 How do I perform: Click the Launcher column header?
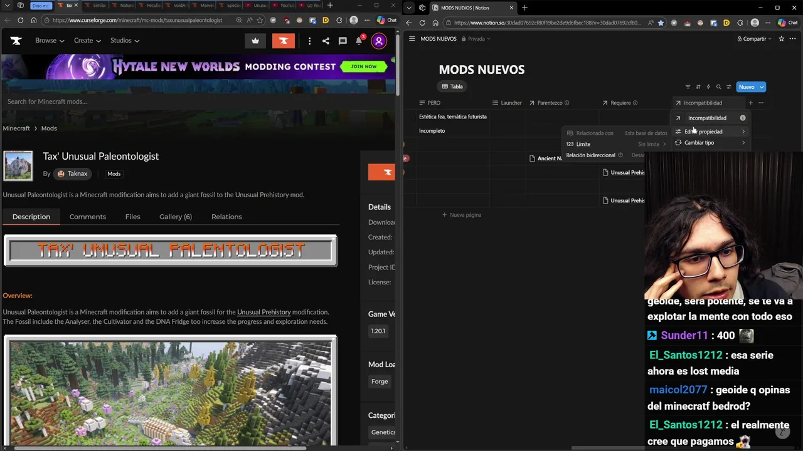(508, 103)
